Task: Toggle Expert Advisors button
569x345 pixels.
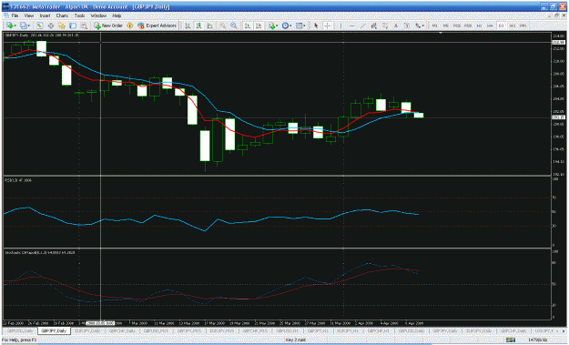Action: [x=157, y=25]
